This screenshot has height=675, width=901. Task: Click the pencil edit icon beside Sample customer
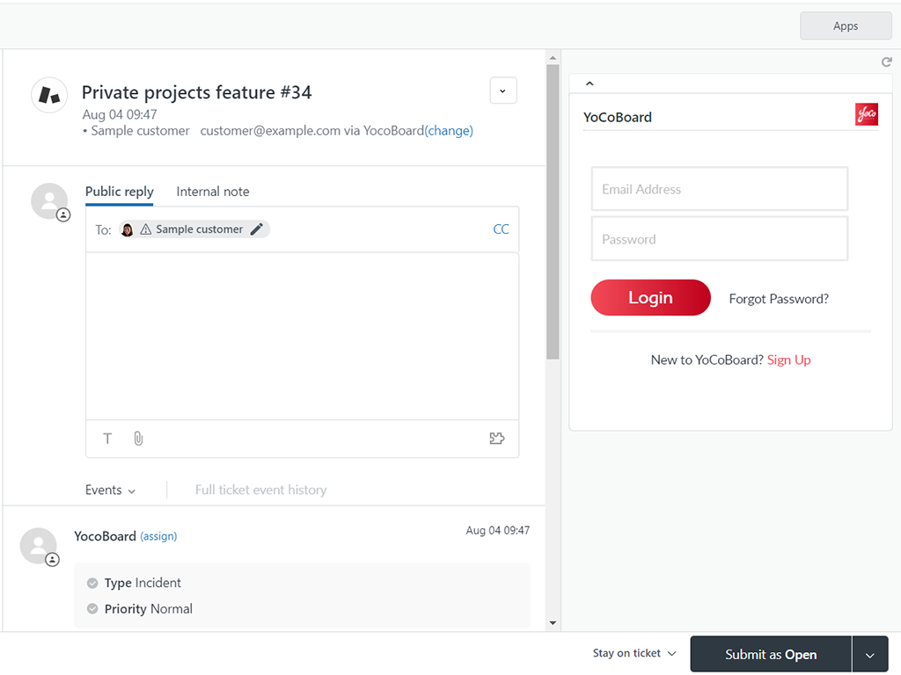[x=257, y=229]
